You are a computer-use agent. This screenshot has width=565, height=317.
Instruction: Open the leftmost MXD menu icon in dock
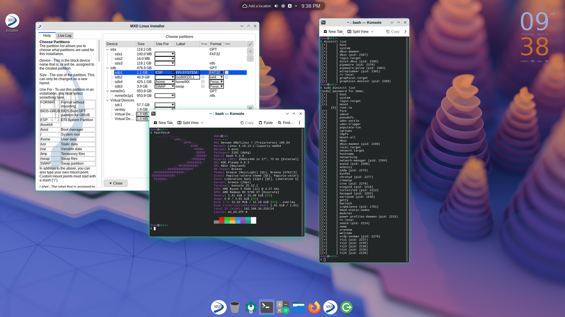[218, 307]
